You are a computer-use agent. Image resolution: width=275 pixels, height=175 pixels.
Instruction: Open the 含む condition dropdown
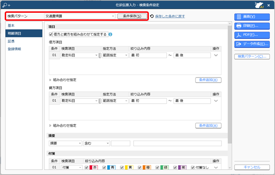(x=96, y=143)
